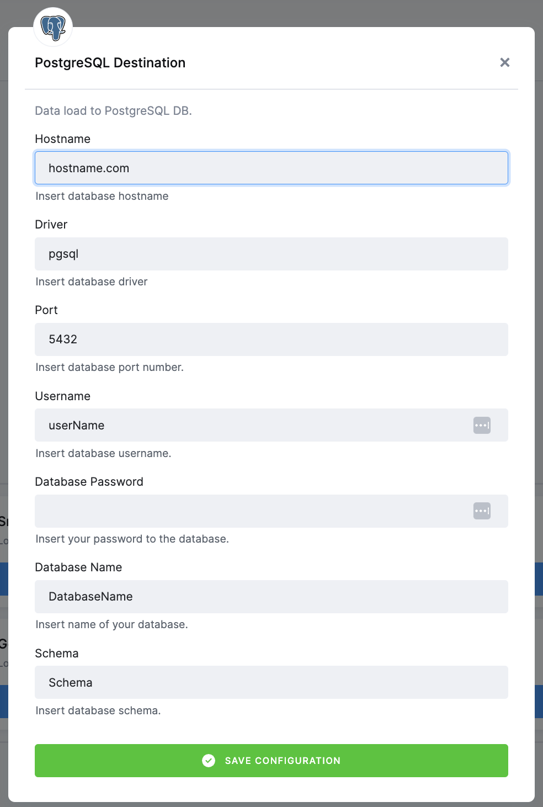
Task: Focus the Schema input field
Action: tap(271, 682)
